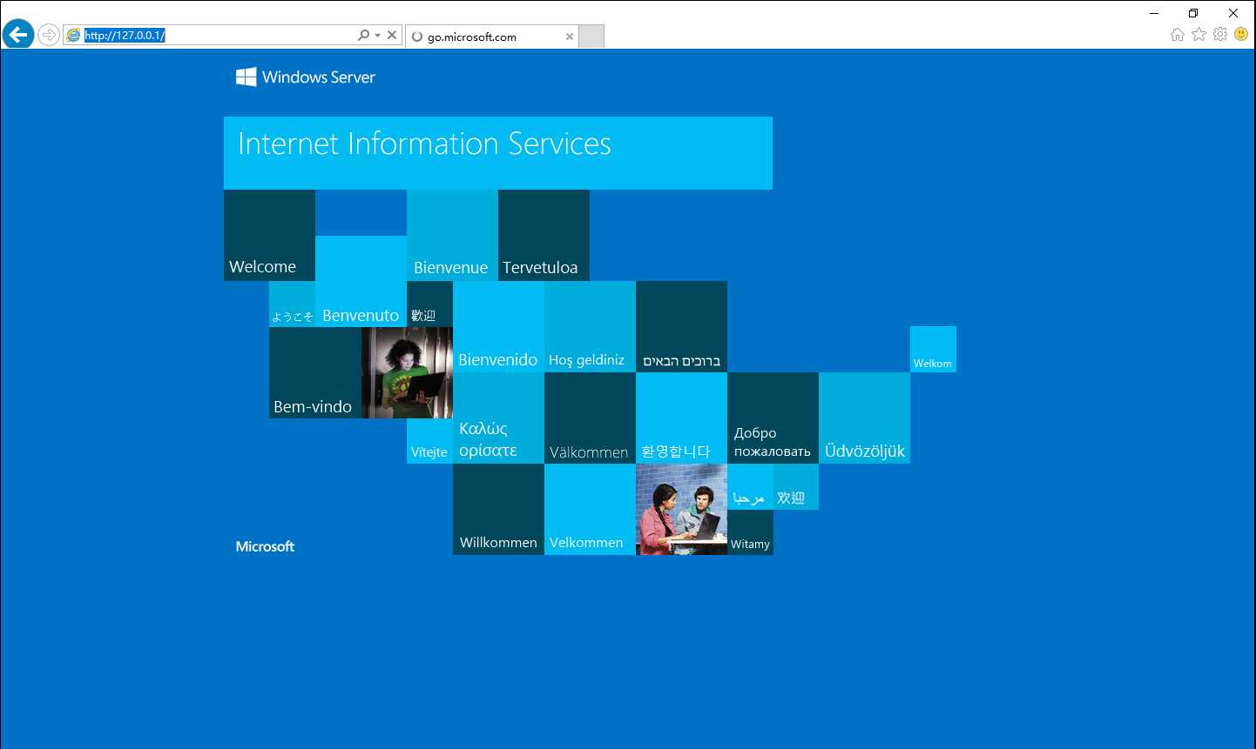This screenshot has width=1256, height=749.
Task: Click the smiley feedback icon
Action: (1241, 35)
